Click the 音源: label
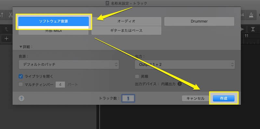Image resolution: width=260 pixels, height=129 pixels. coord(23,56)
